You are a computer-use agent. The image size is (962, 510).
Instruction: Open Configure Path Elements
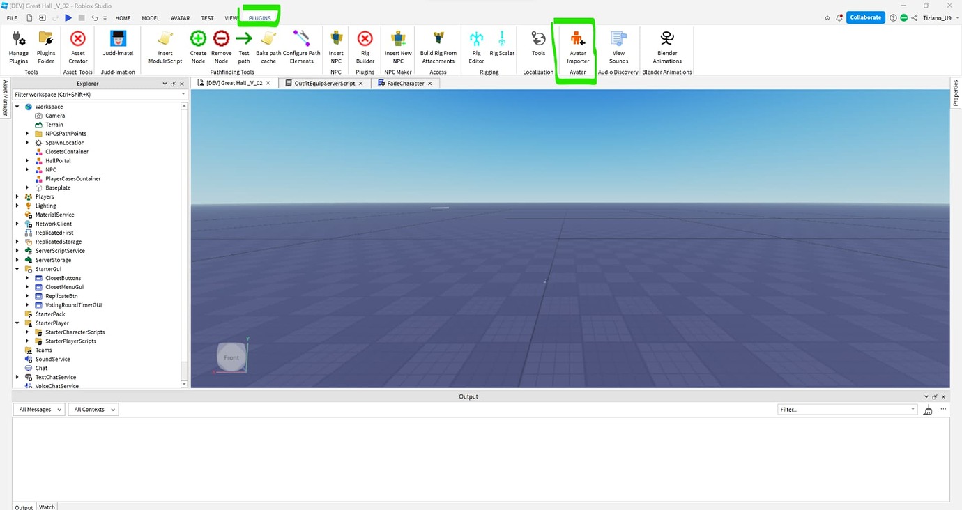pyautogui.click(x=302, y=47)
